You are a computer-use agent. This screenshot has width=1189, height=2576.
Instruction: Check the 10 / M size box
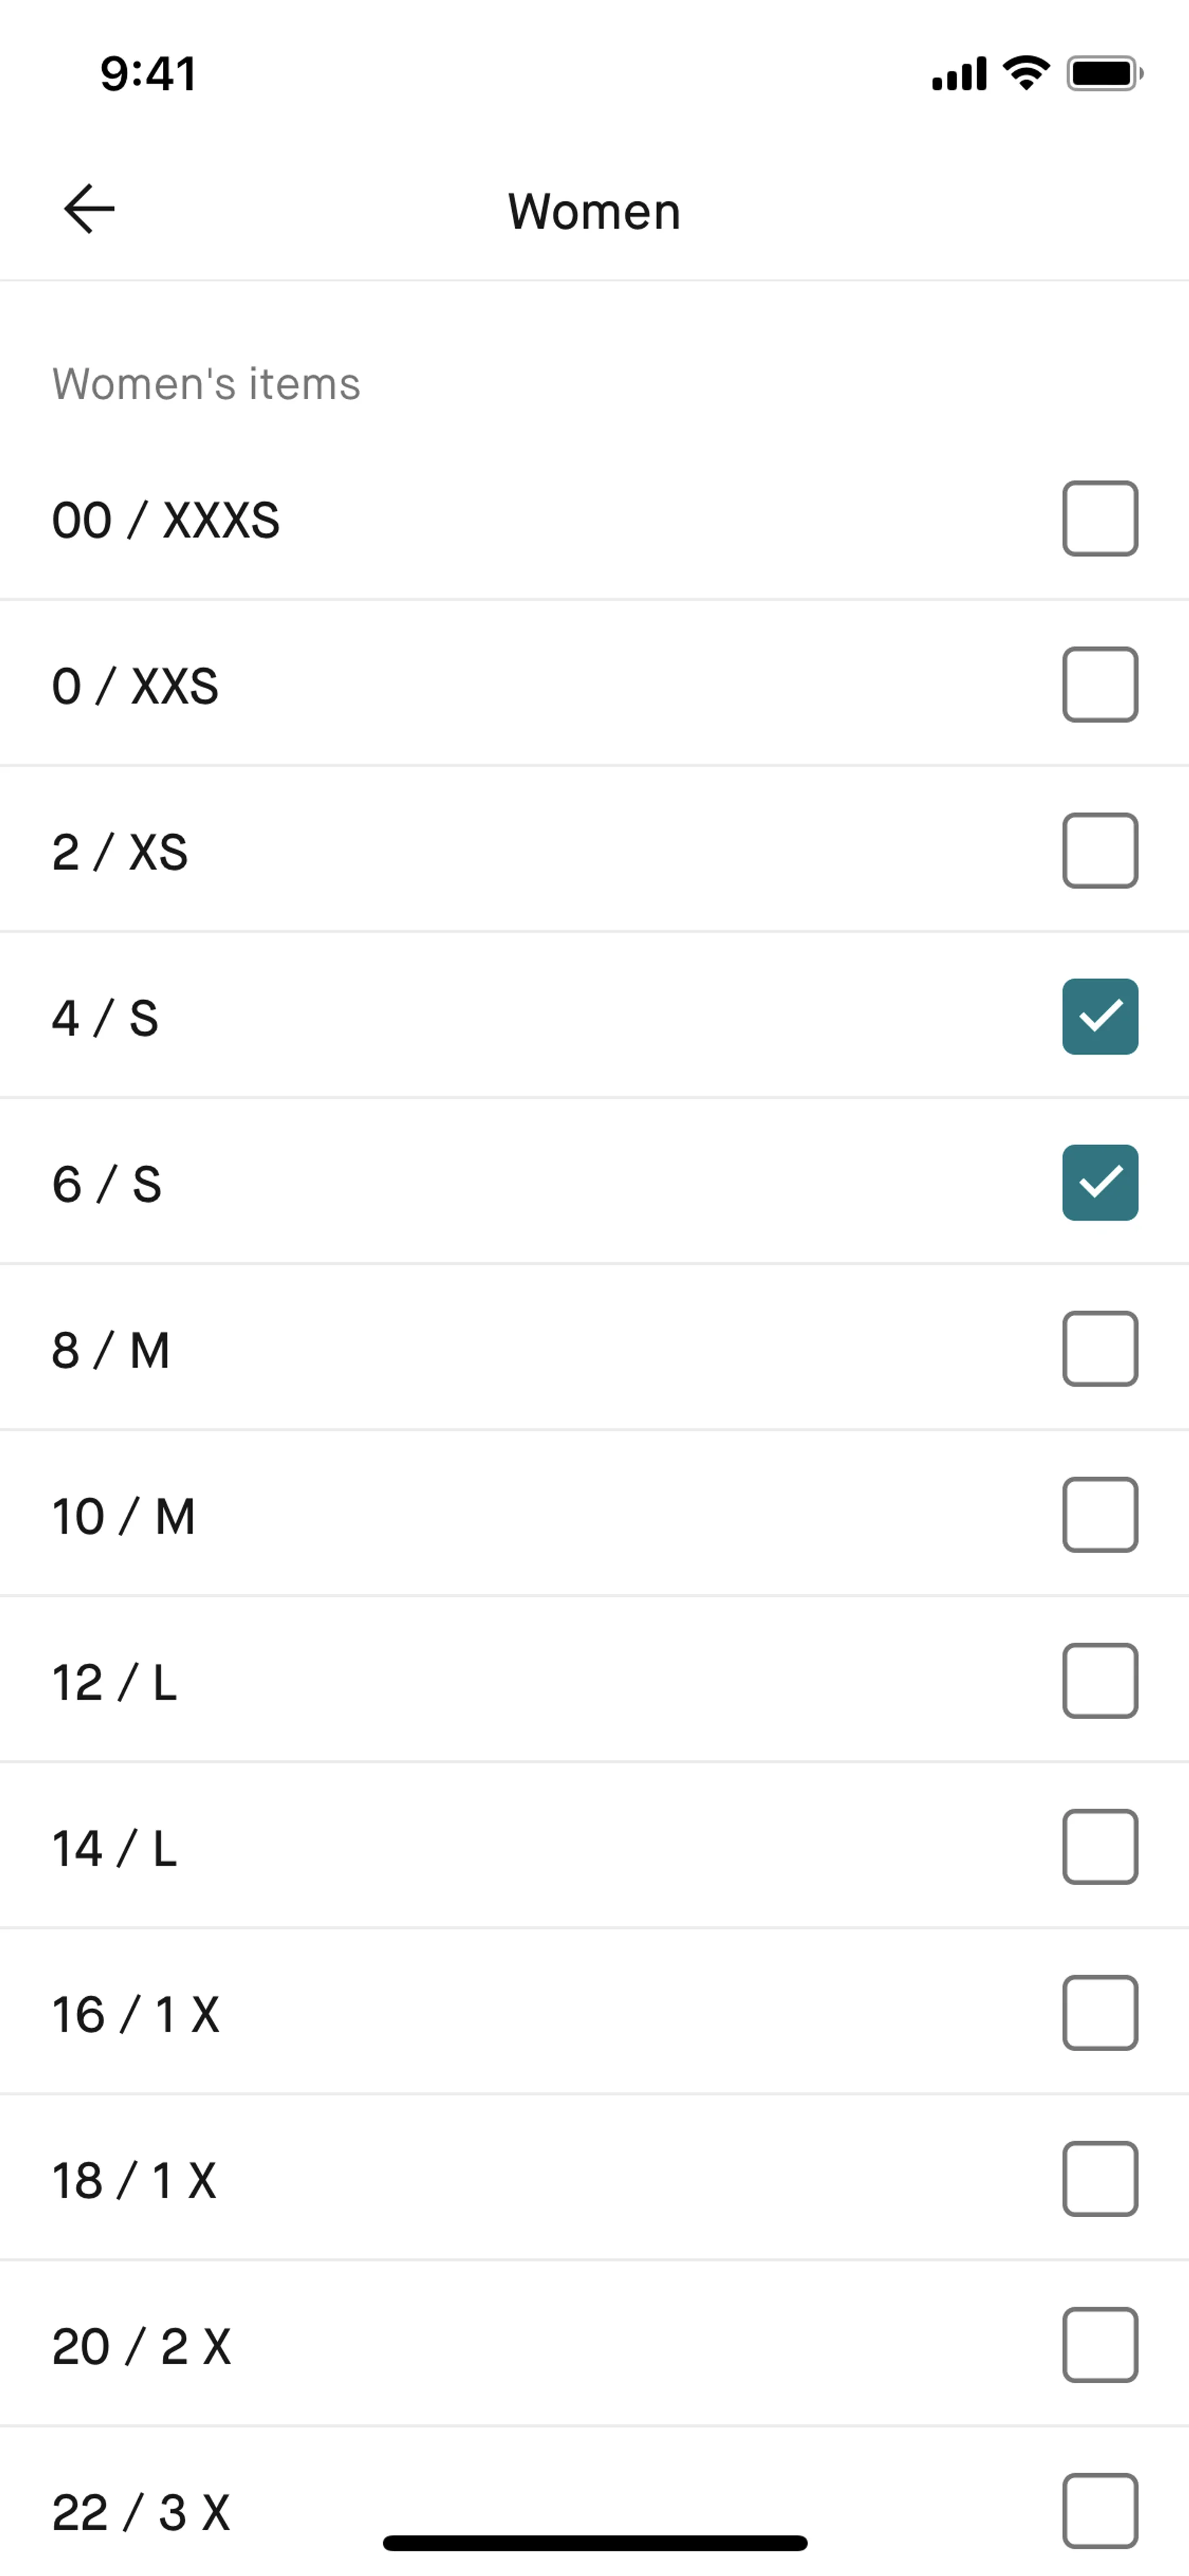pyautogui.click(x=1099, y=1514)
